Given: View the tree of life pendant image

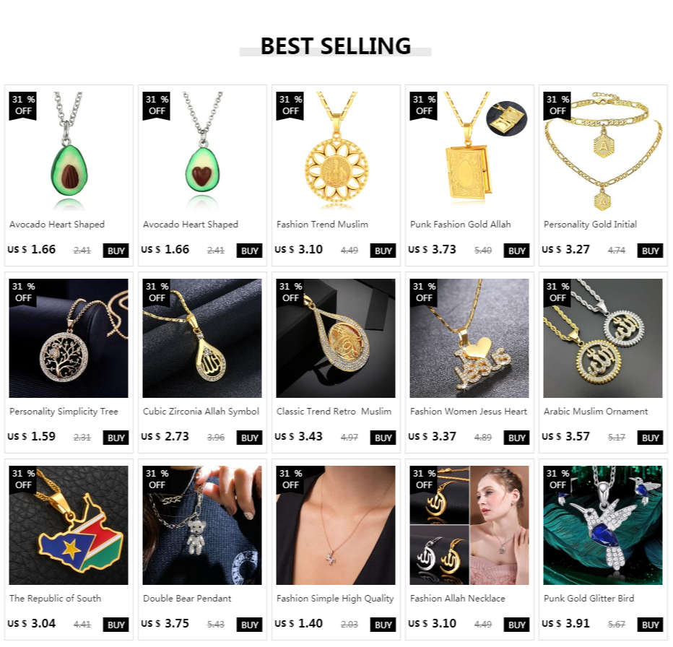Looking at the screenshot, I should (69, 339).
